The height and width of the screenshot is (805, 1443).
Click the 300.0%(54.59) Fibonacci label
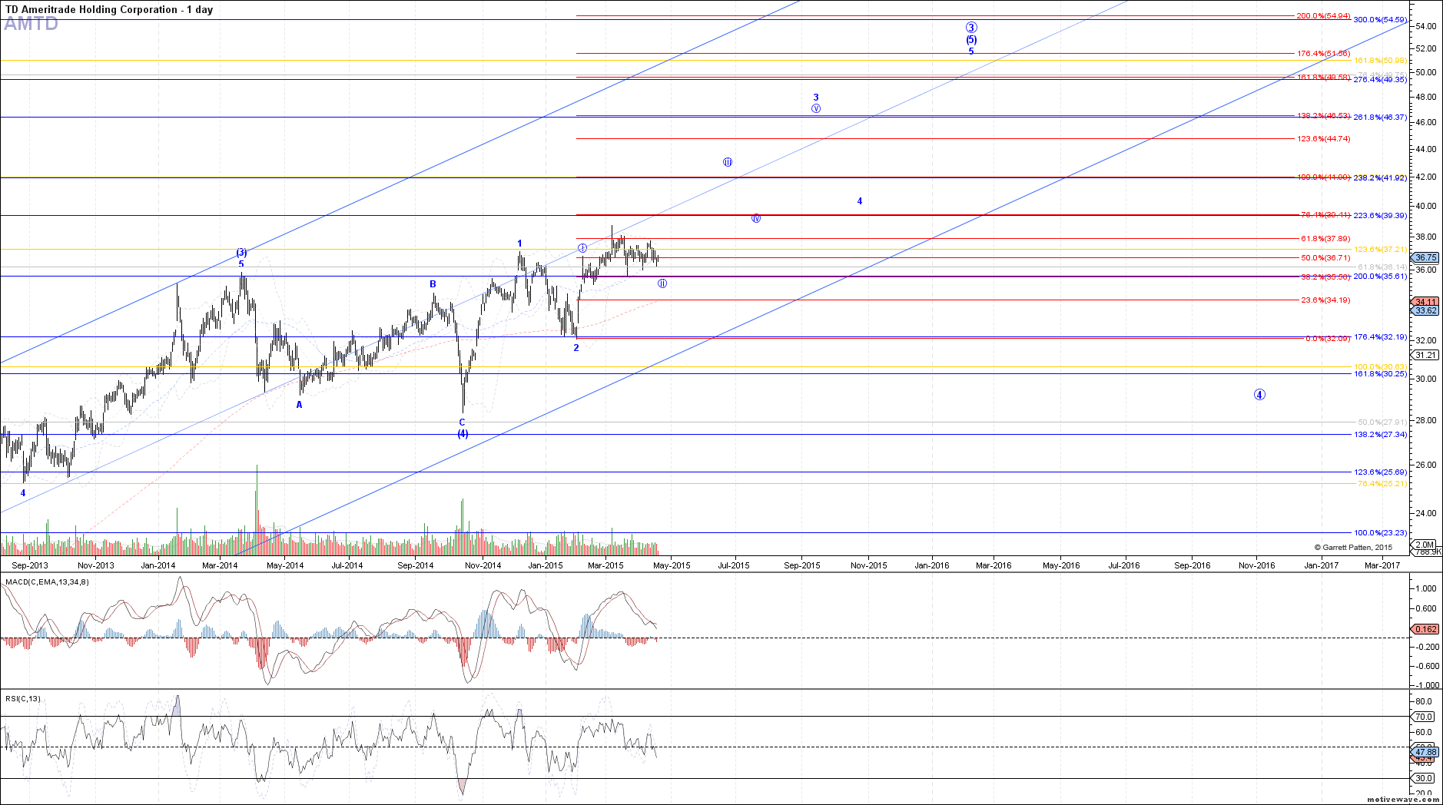click(x=1380, y=20)
